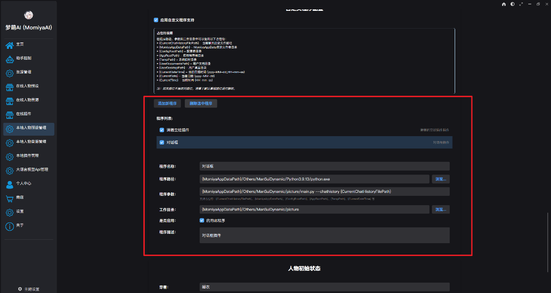This screenshot has height=293, width=551.
Task: Open 主题设置 at sidebar bottom
Action: (x=29, y=289)
